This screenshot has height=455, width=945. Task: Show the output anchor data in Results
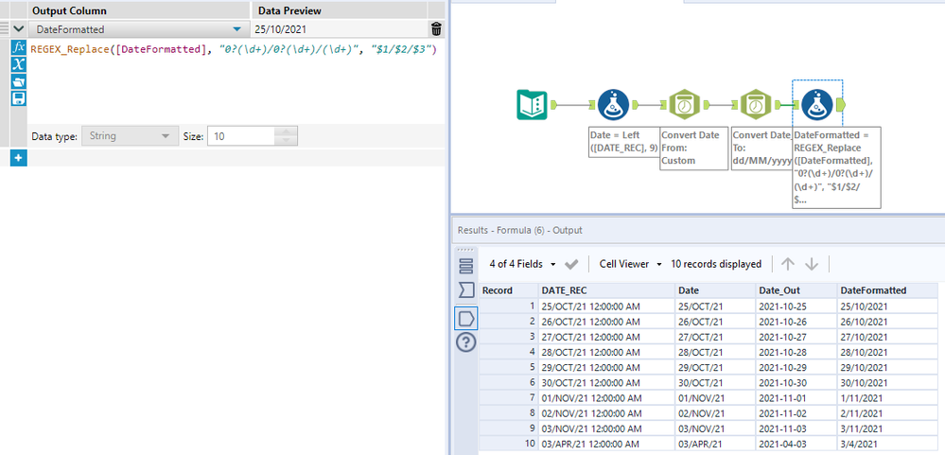[x=465, y=318]
